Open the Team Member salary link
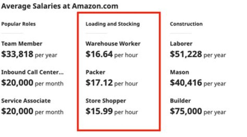Image resolution: width=247 pixels, height=137 pixels. [22, 44]
